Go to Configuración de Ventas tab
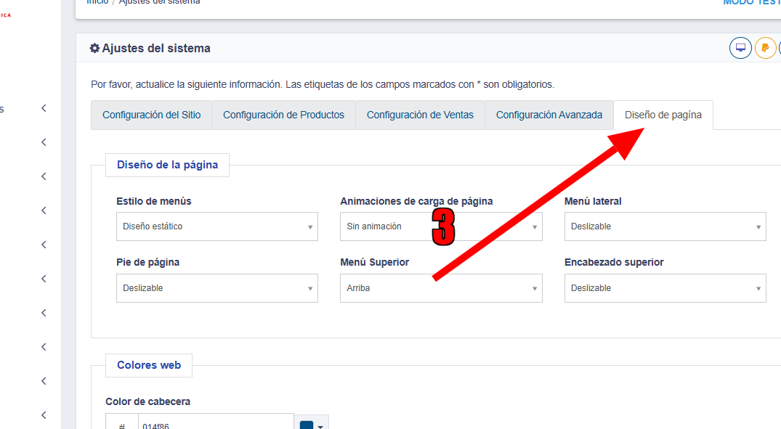Image resolution: width=781 pixels, height=429 pixels. pyautogui.click(x=420, y=115)
